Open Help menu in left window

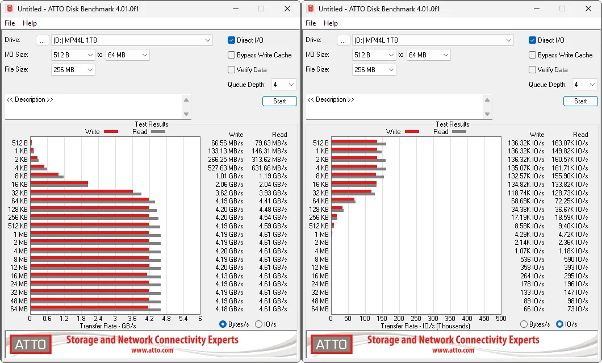click(x=30, y=23)
